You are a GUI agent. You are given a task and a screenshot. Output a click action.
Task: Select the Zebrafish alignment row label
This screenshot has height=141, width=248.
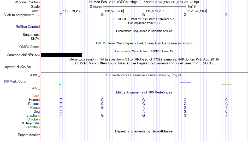(x=33, y=127)
